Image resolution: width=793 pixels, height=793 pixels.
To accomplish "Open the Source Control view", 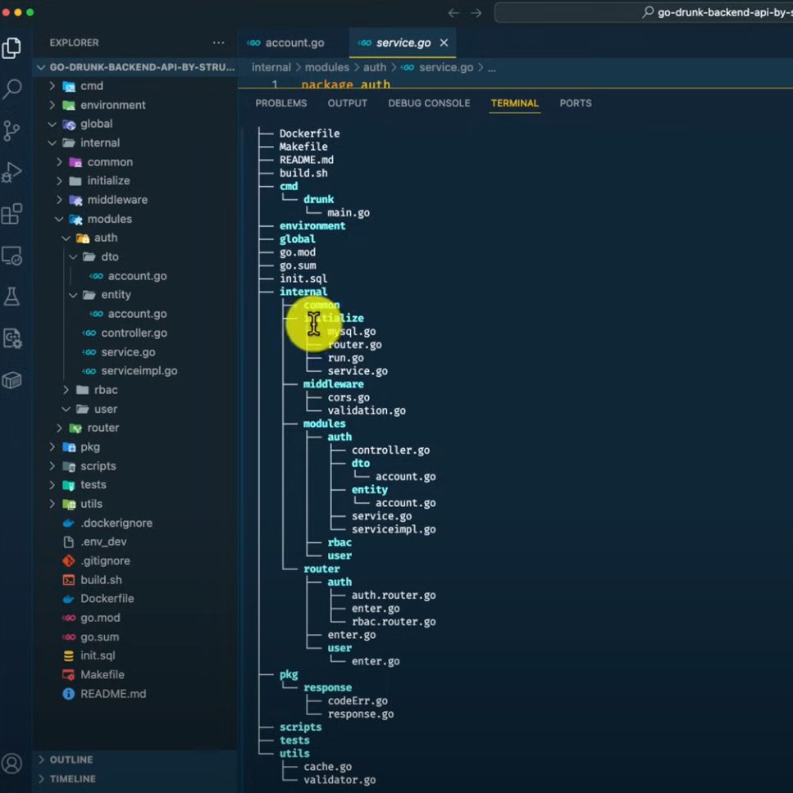I will pos(11,131).
